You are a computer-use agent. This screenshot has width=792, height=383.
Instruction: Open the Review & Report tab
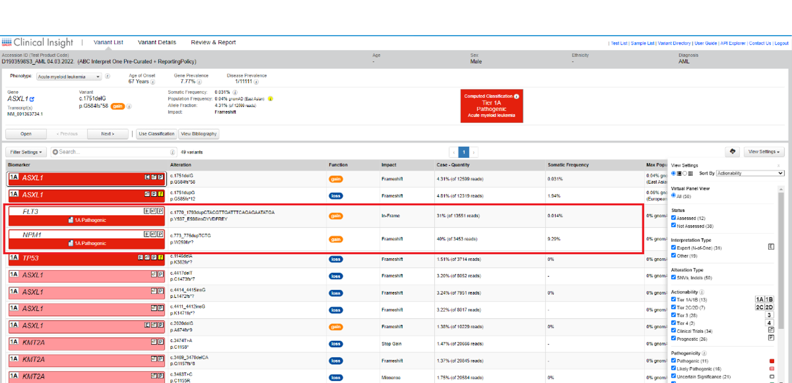pyautogui.click(x=213, y=42)
